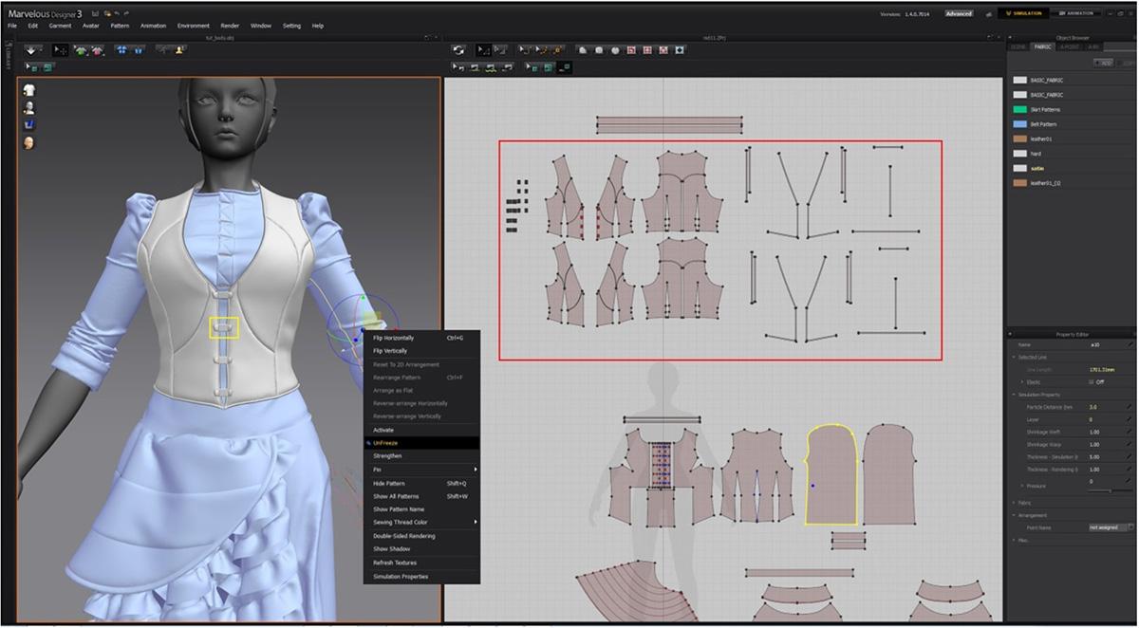Select the Create Rectangle pattern tool
Screen dimensions: 1139x628
click(x=598, y=50)
